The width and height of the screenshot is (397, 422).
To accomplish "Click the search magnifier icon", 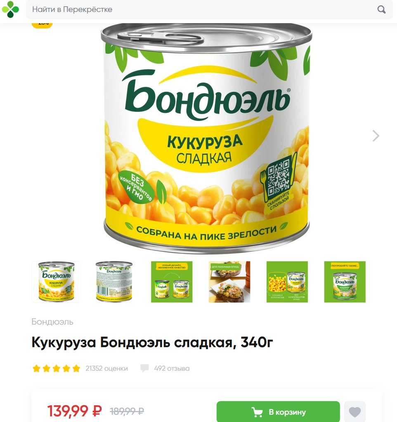I will (381, 9).
